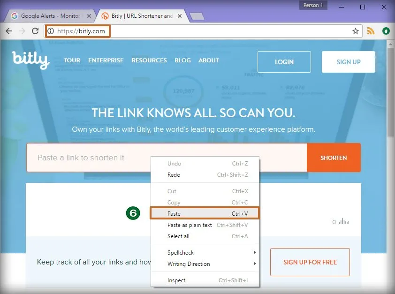
Task: View site information icon in address bar
Action: click(51, 31)
